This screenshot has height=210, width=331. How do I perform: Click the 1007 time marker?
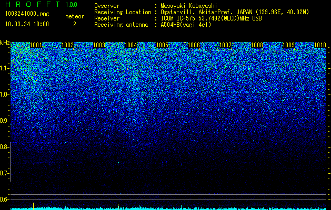pos(225,45)
